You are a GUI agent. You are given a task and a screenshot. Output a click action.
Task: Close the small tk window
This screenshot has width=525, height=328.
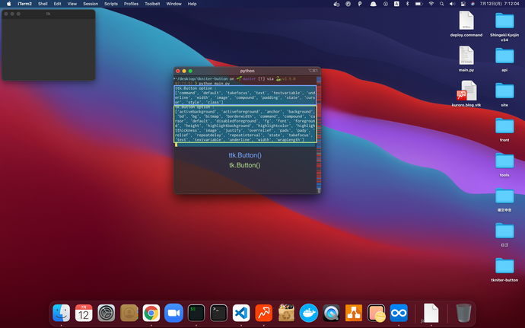tap(6, 14)
